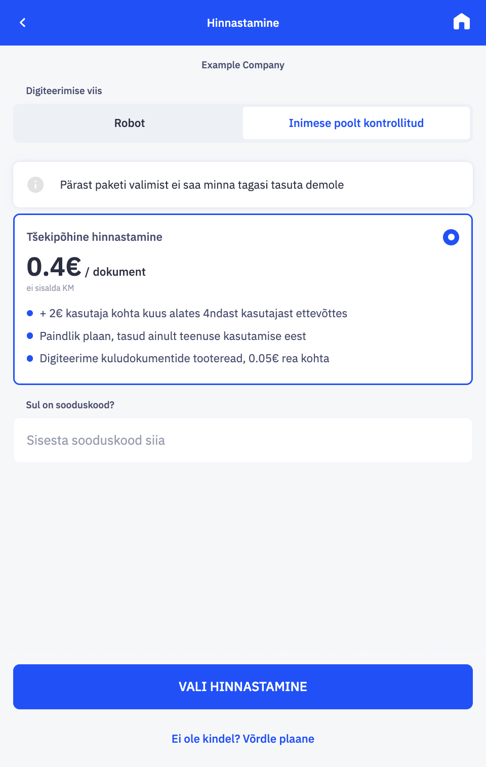Select the Inimese poolt kontrollitud tab
This screenshot has height=767, width=486.
tap(356, 123)
